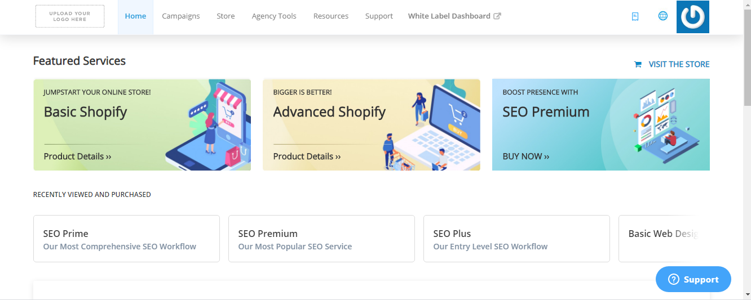
Task: Open the SEO Prime recently viewed card
Action: coord(126,239)
